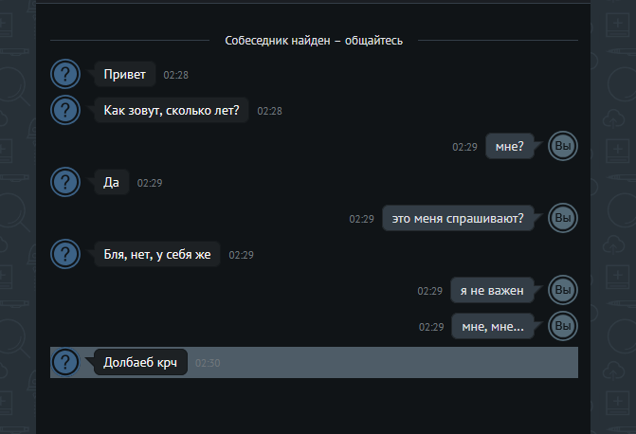
Task: Select the "мне, мне..." message bubble
Action: coord(493,326)
